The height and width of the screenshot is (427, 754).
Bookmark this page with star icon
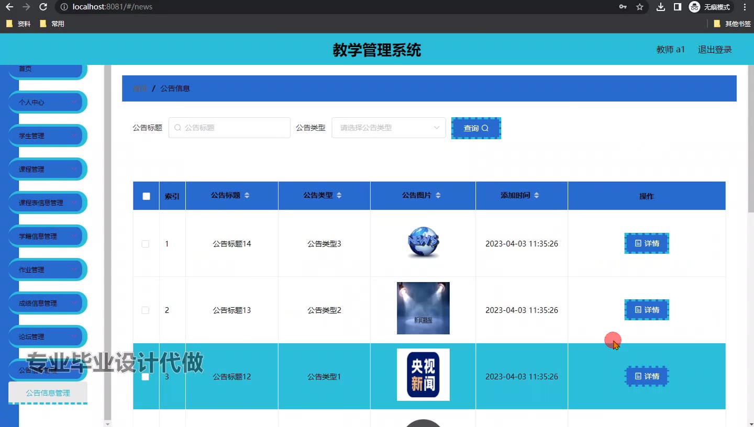pyautogui.click(x=639, y=7)
